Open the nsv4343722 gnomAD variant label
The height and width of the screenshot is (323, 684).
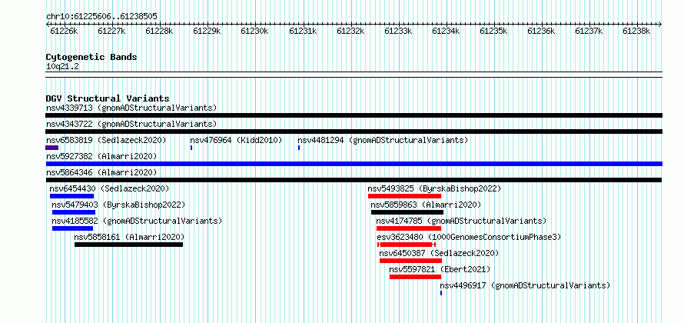click(131, 124)
